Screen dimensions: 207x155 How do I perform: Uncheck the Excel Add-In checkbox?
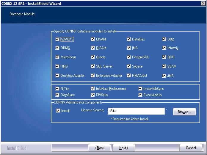point(140,95)
